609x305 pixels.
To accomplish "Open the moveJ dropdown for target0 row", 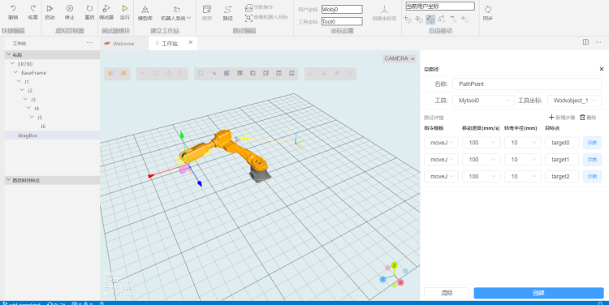I will (x=441, y=143).
